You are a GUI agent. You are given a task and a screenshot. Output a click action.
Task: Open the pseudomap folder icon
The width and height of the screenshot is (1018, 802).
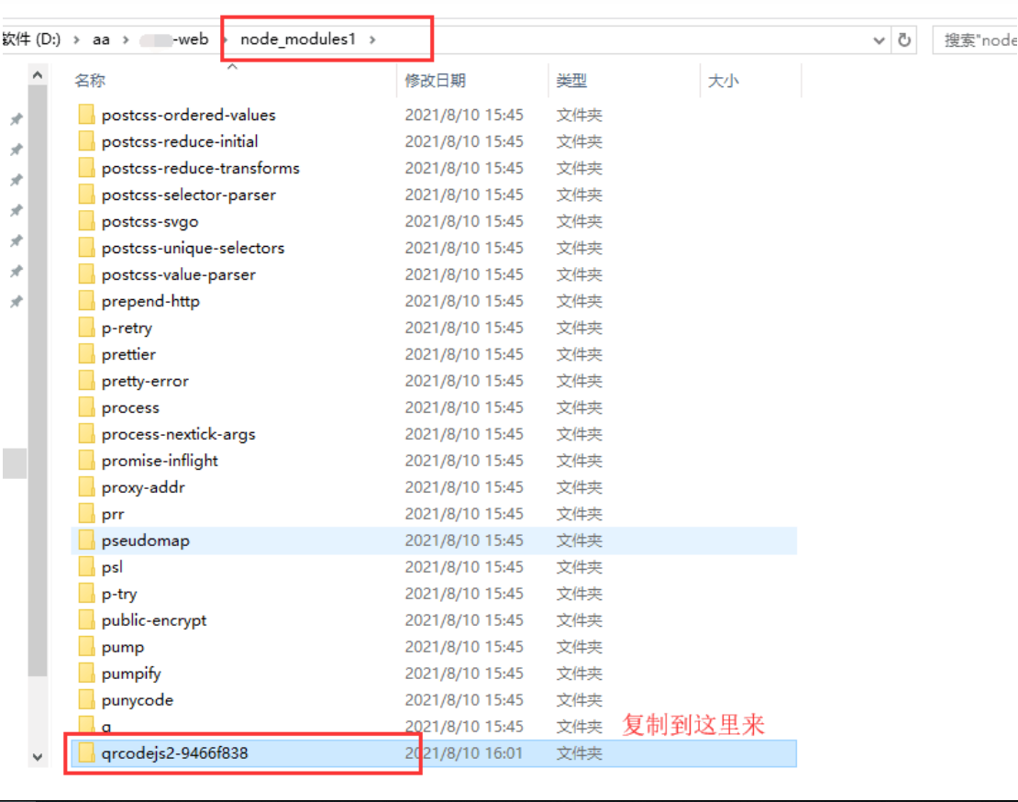[87, 540]
